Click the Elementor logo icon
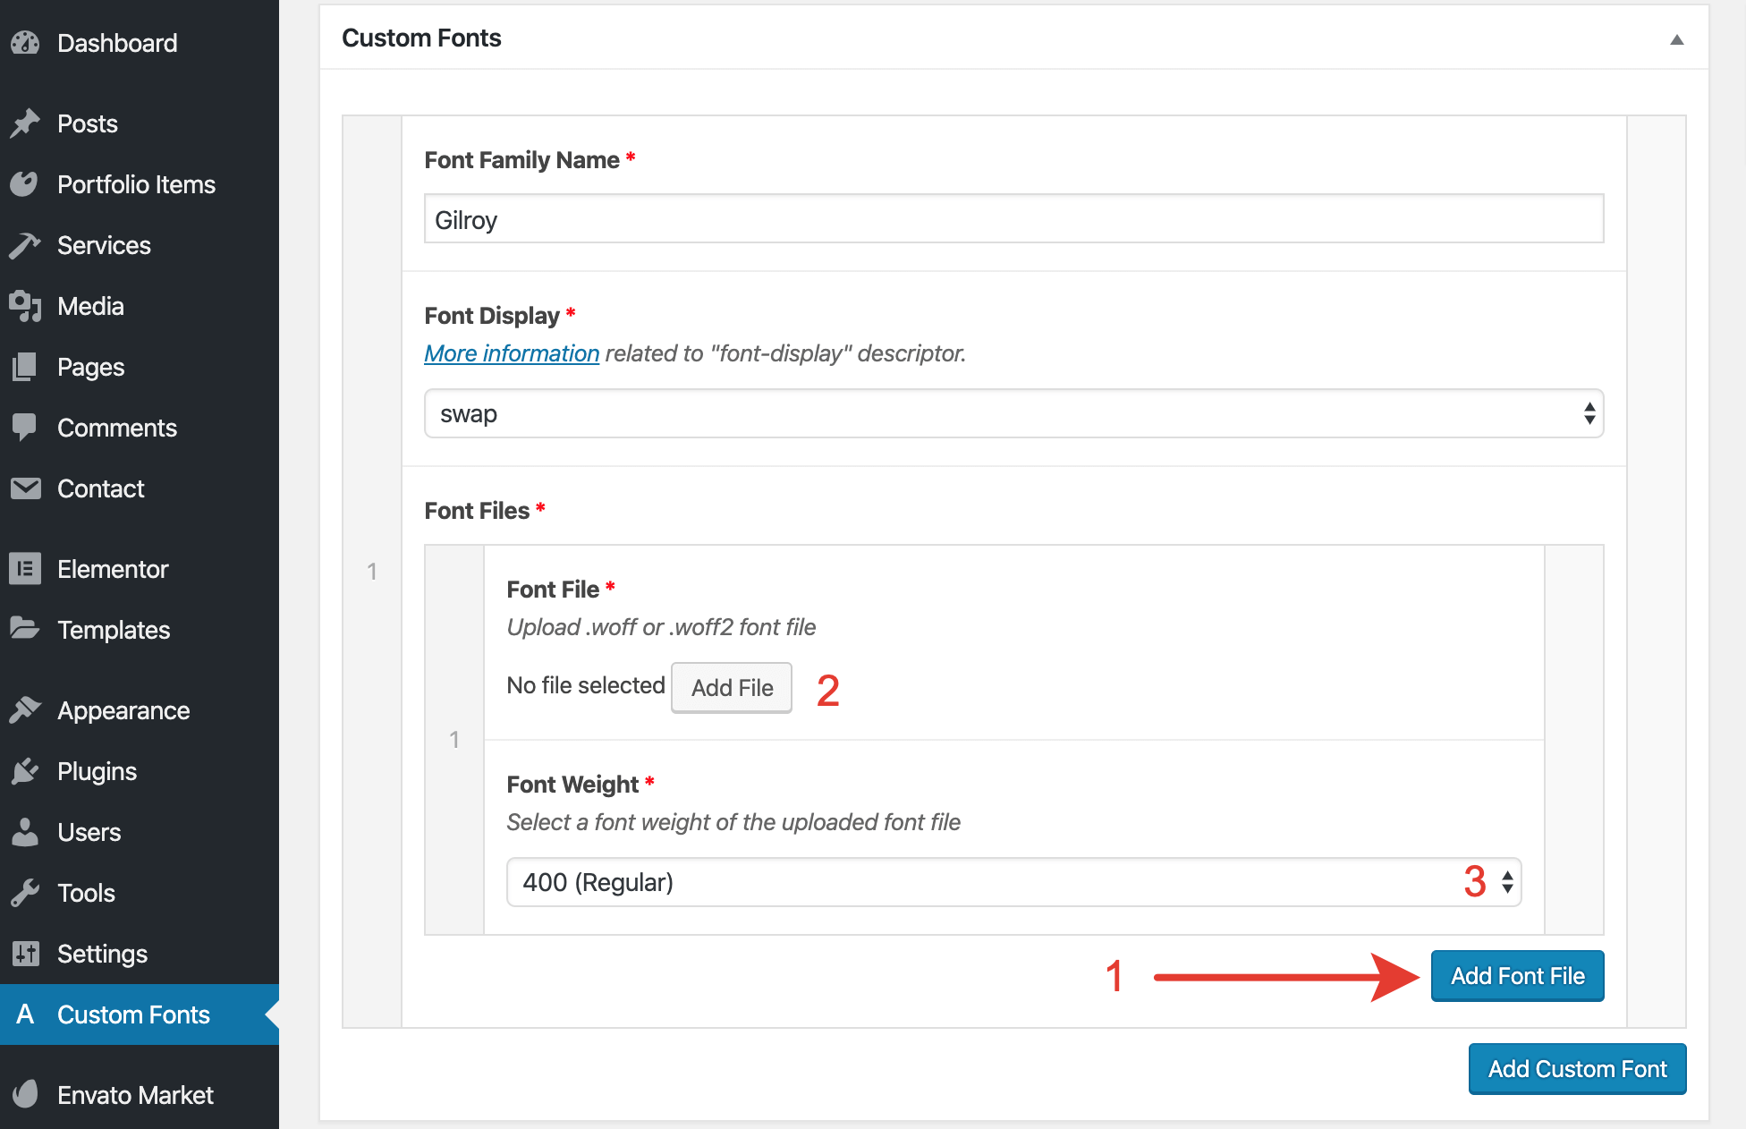1746x1129 pixels. coord(25,569)
